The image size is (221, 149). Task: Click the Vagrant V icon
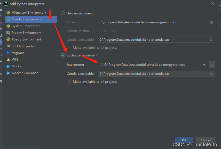(x=8, y=53)
